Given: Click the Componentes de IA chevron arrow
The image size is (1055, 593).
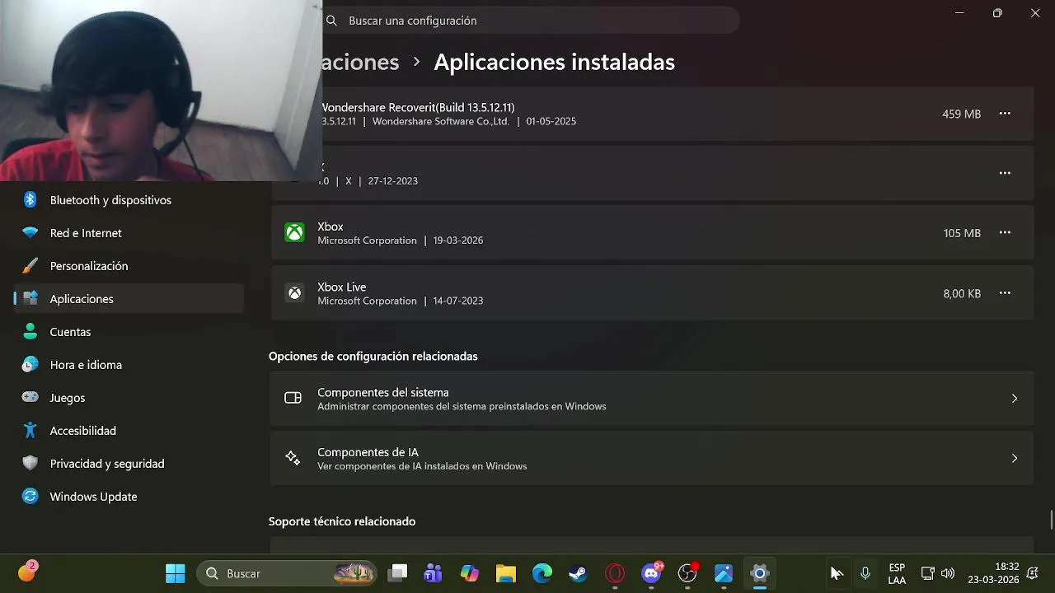Looking at the screenshot, I should [1014, 459].
